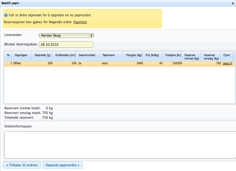Viewport: 236px width, 171px height.
Task: Click the Svanemerket column header
Action: [x=88, y=55]
